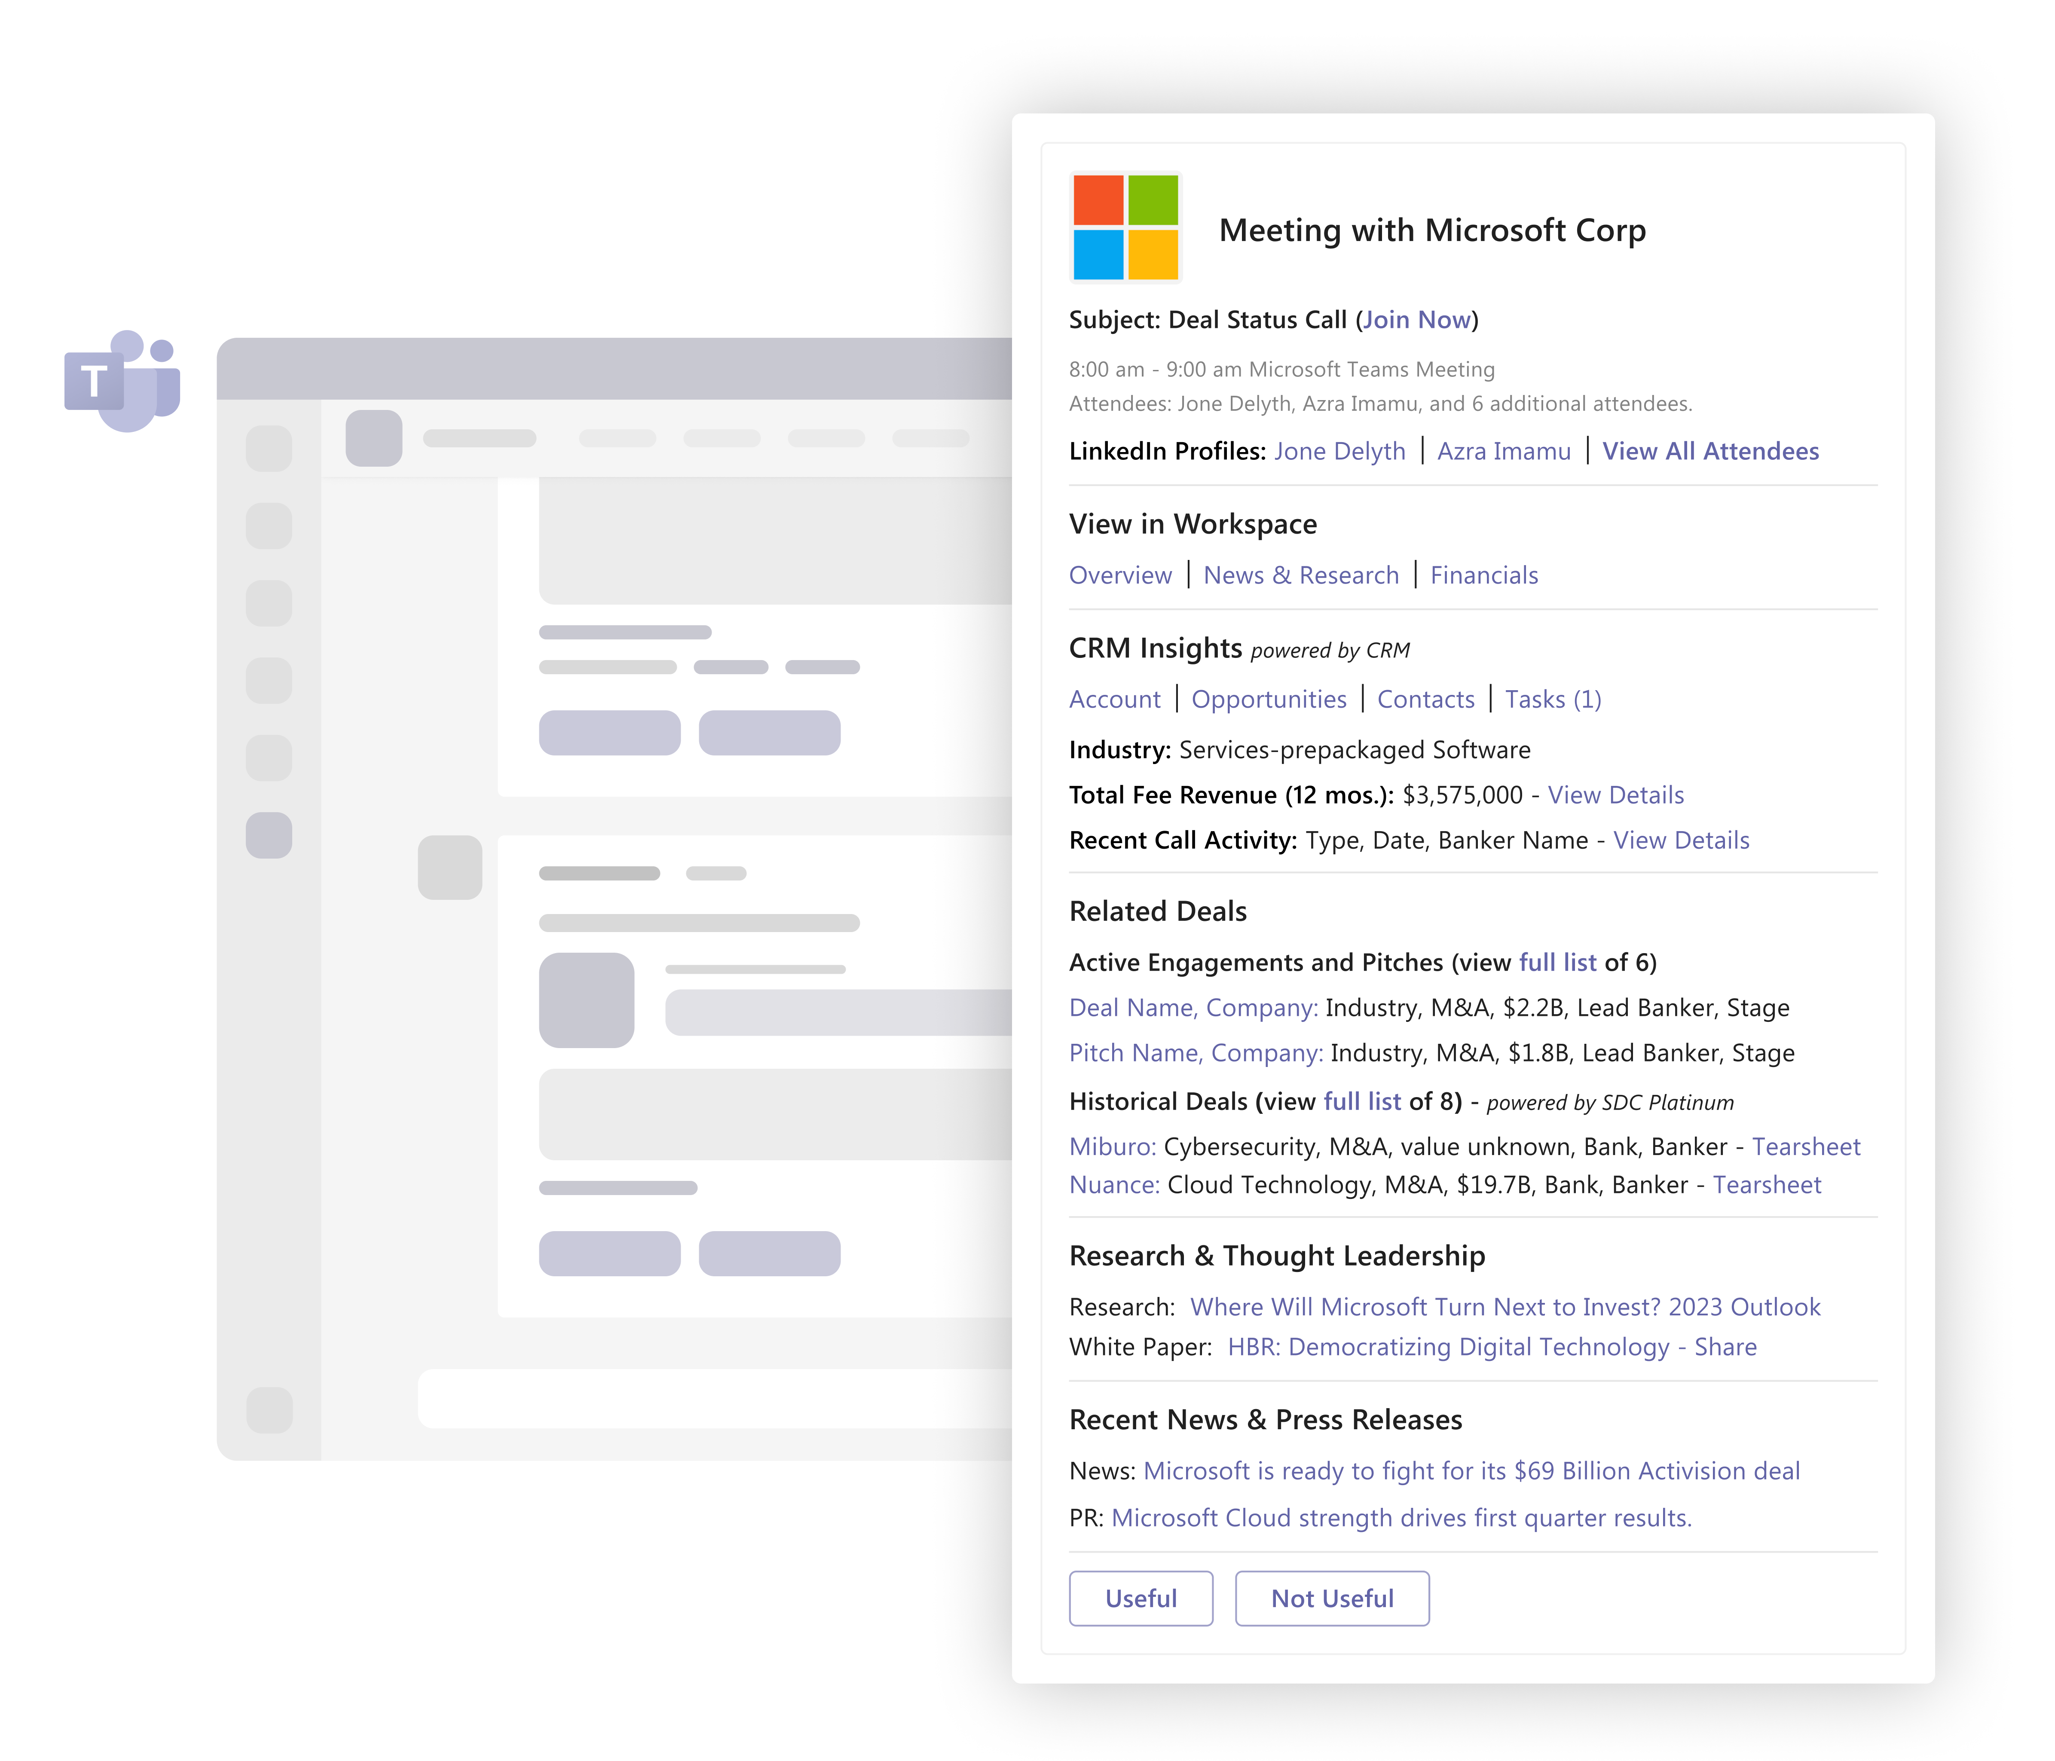Open Azra Imamu's LinkedIn profile
Screen dimensions: 2055x1761
1504,451
